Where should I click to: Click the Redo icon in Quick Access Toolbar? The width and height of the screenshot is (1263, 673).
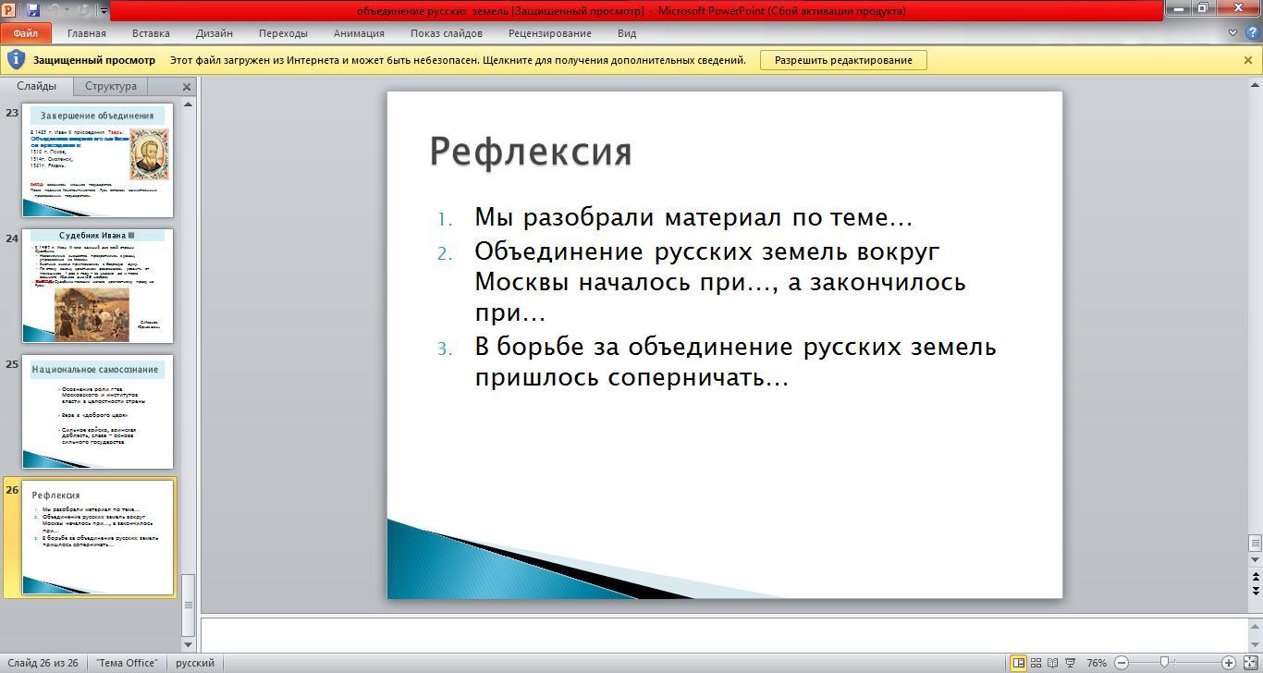pyautogui.click(x=84, y=10)
